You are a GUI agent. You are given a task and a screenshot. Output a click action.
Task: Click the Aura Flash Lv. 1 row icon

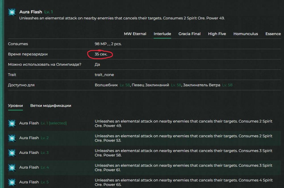tap(12, 123)
